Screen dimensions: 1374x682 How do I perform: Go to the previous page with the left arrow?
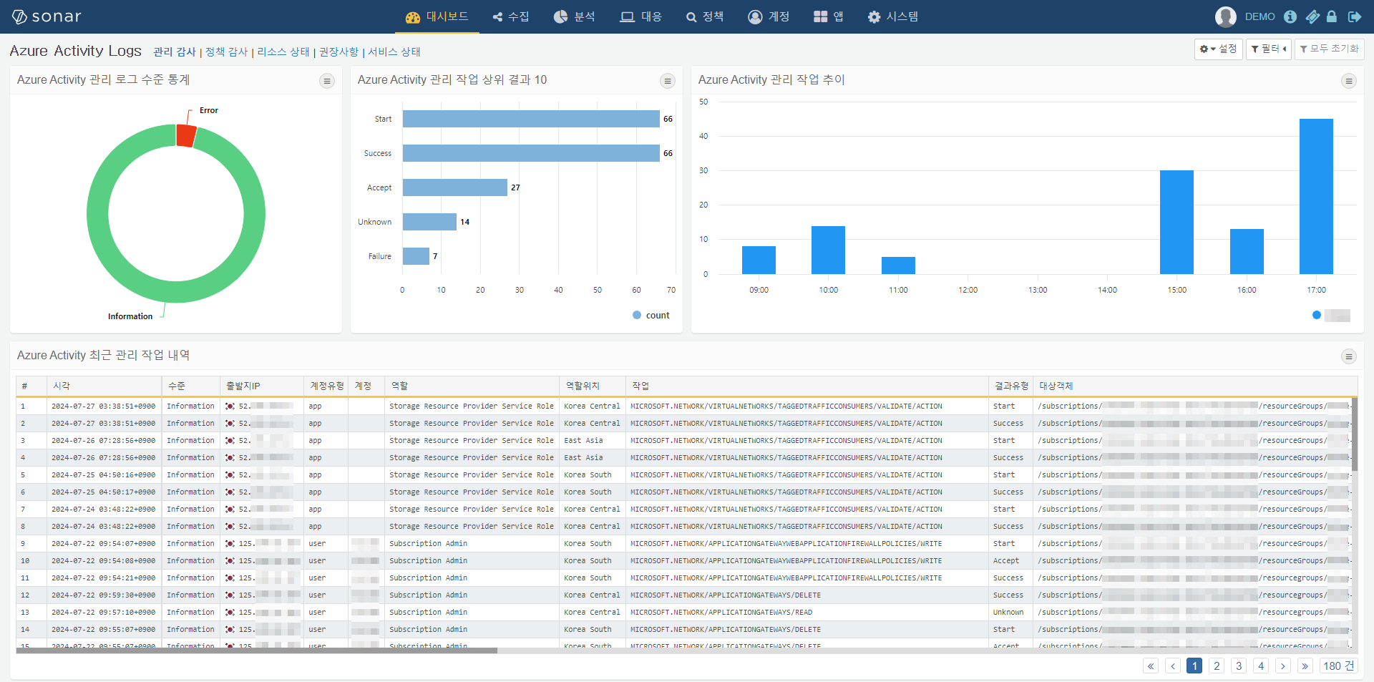pos(1173,666)
